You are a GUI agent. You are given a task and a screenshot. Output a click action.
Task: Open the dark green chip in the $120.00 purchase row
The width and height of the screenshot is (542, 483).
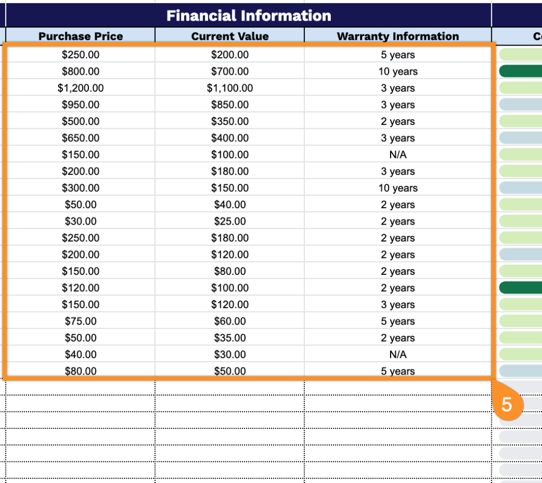[x=520, y=288]
